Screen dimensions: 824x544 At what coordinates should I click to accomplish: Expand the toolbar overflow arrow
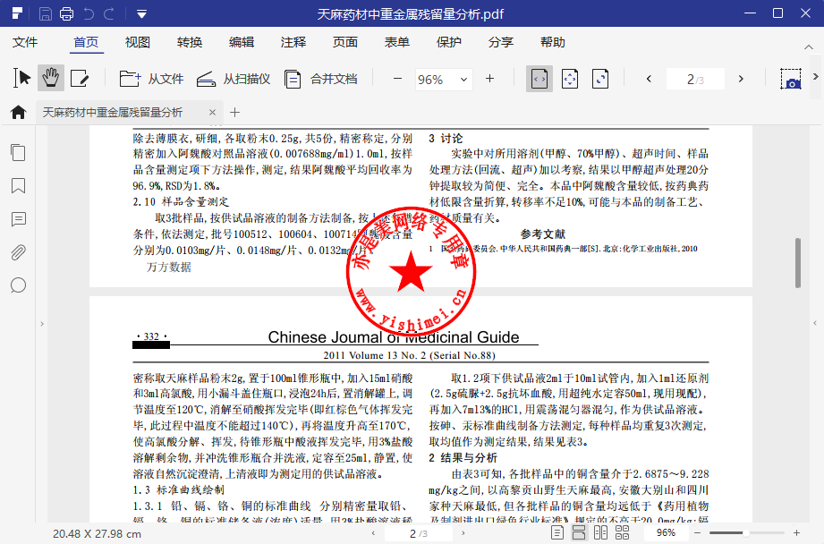[x=816, y=77]
